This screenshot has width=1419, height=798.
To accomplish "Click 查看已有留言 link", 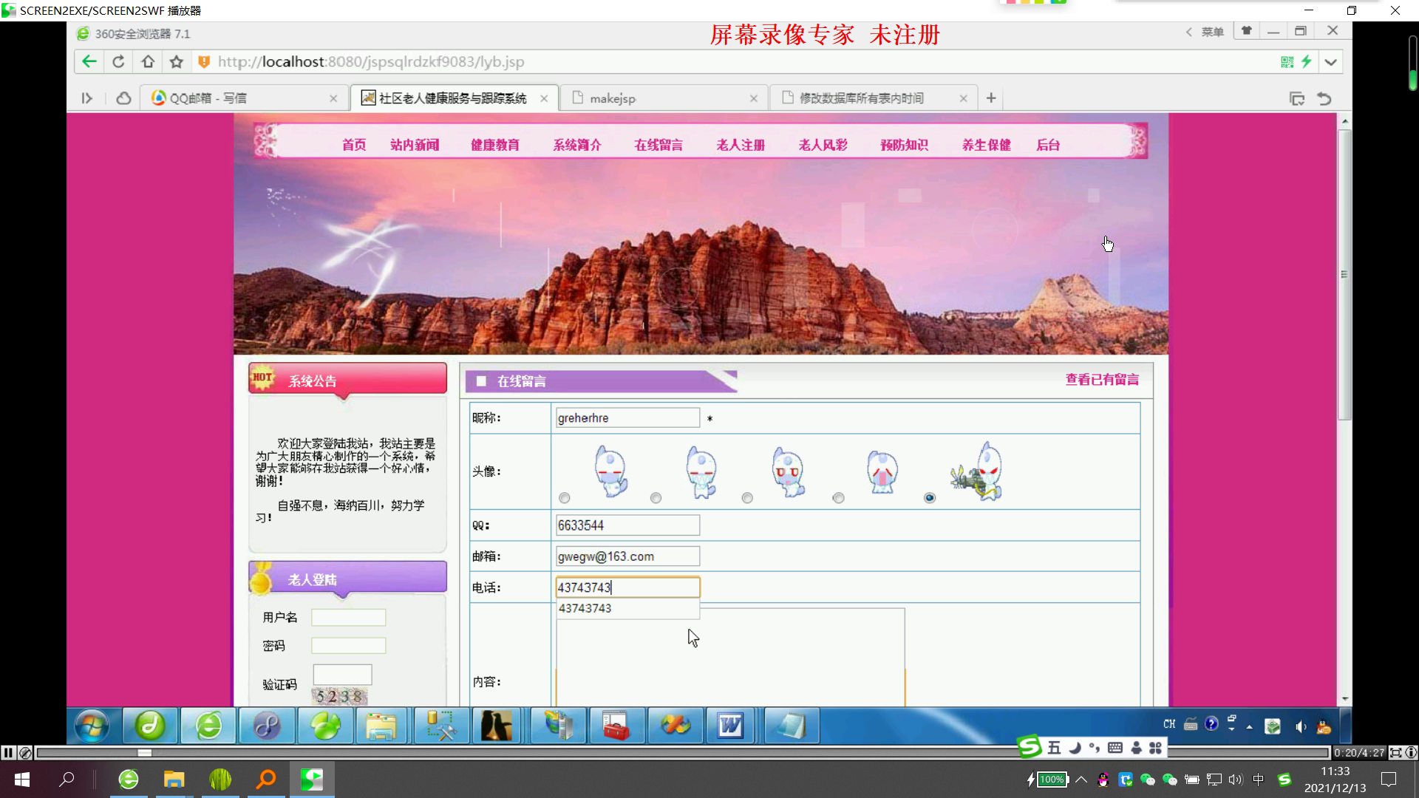I will tap(1102, 380).
